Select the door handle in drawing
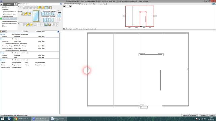Screen dimensions: 216x121 point(160,80)
